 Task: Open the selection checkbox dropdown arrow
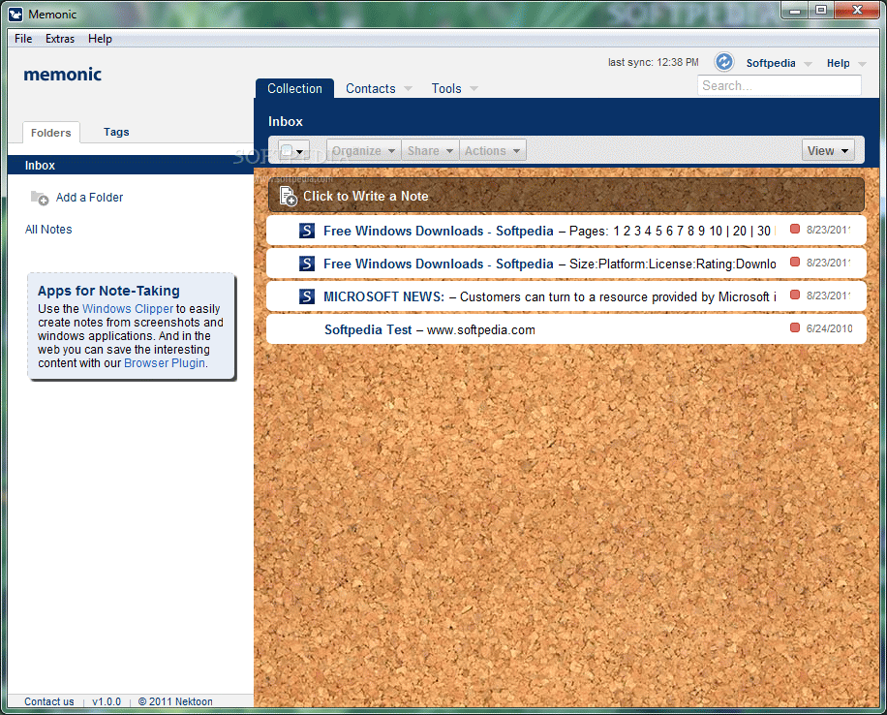point(300,151)
